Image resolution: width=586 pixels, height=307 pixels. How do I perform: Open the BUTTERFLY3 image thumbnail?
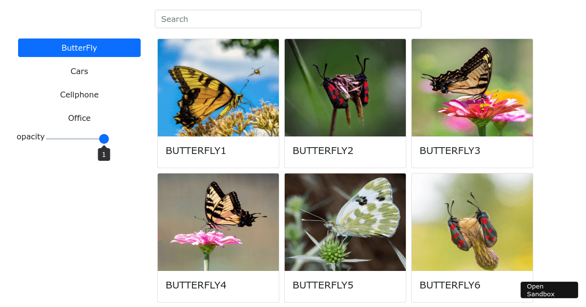coord(472,88)
